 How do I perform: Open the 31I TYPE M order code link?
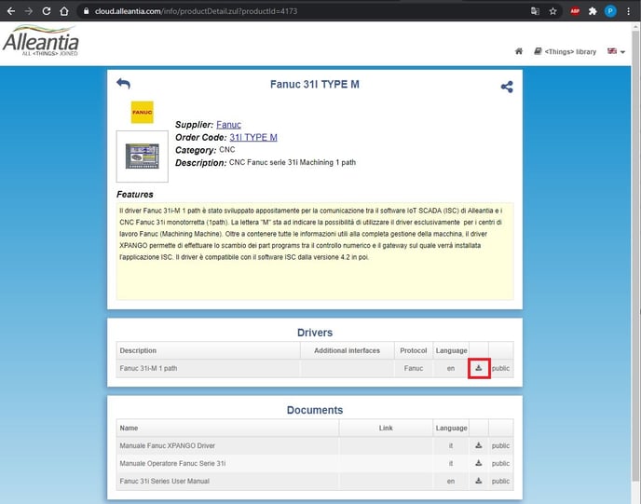253,137
